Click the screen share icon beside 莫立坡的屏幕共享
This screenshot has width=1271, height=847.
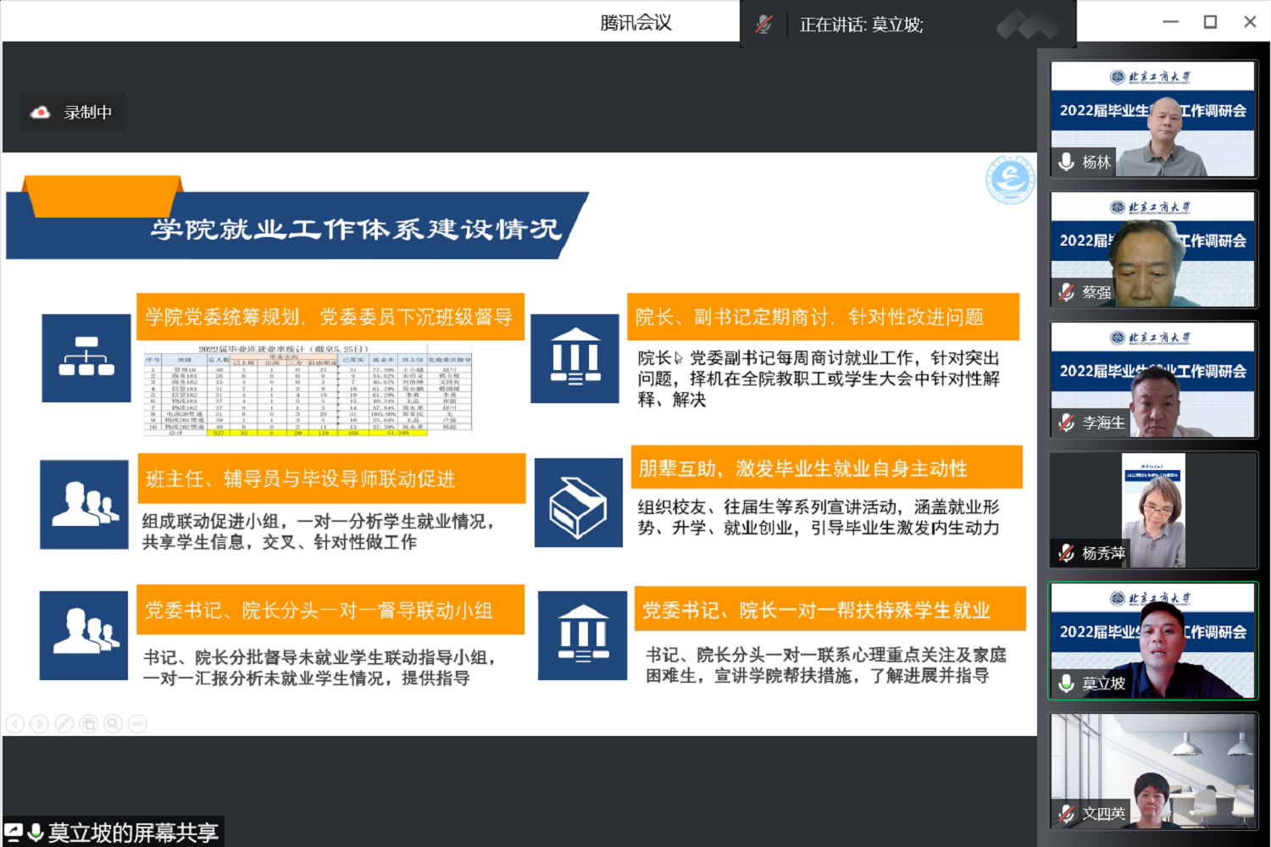14,832
